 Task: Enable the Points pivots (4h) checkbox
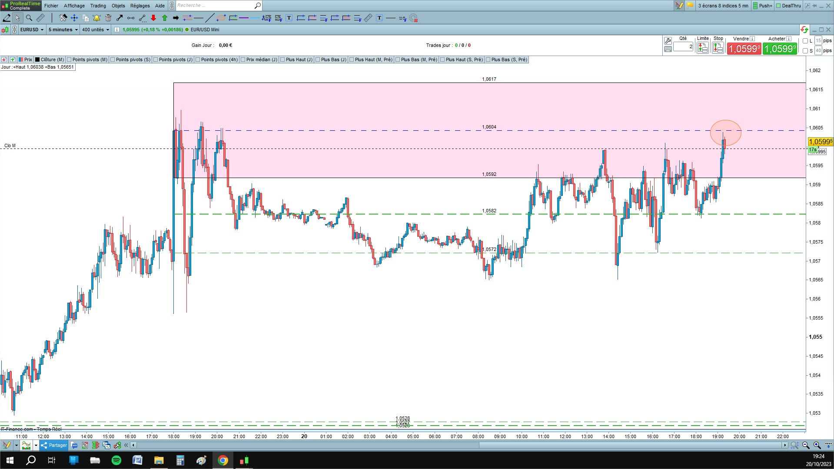point(198,59)
